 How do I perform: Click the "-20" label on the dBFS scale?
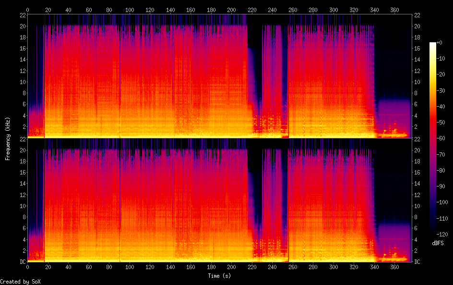pyautogui.click(x=441, y=74)
